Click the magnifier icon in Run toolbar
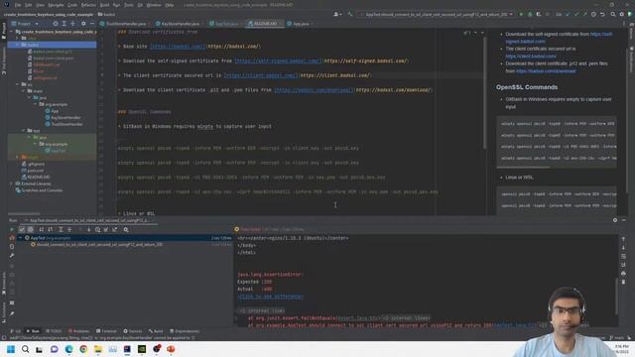 point(126,229)
